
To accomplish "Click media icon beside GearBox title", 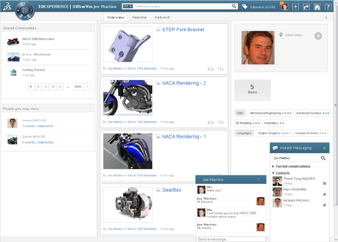I will [158, 190].
